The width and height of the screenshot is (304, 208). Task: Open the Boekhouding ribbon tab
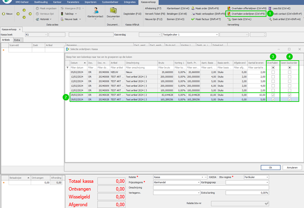pos(41,2)
